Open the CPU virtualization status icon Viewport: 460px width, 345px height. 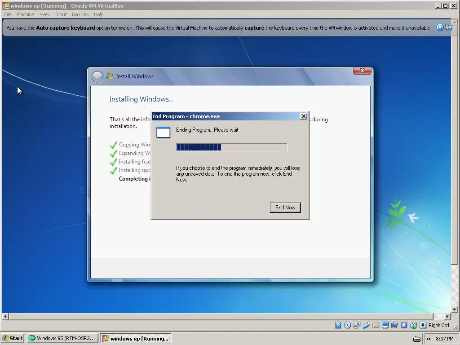click(404, 325)
